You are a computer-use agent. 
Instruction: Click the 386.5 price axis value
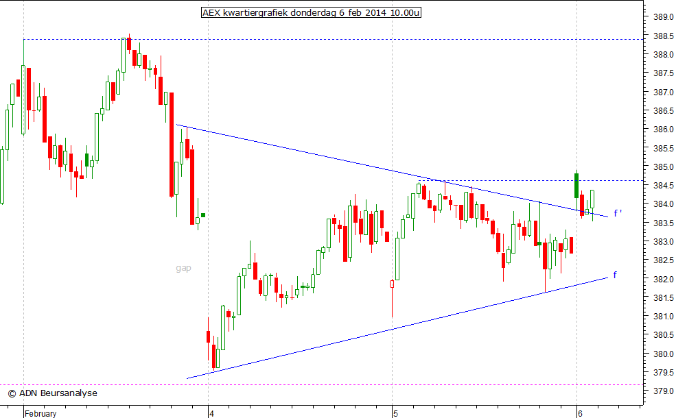click(x=663, y=110)
